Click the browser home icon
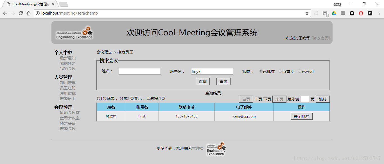Screen dimensions: 384x164 coord(29,13)
